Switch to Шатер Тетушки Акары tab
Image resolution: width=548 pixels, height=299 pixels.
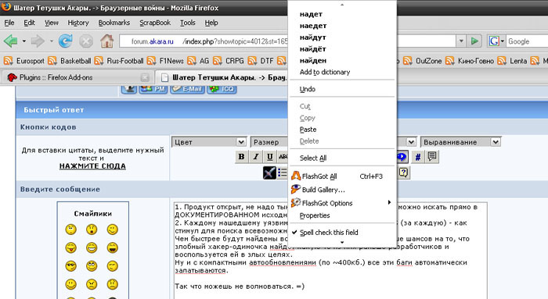coord(224,77)
